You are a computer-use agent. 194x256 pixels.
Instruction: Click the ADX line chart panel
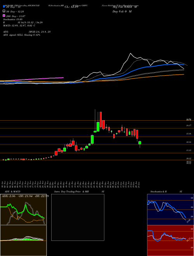pos(23,209)
